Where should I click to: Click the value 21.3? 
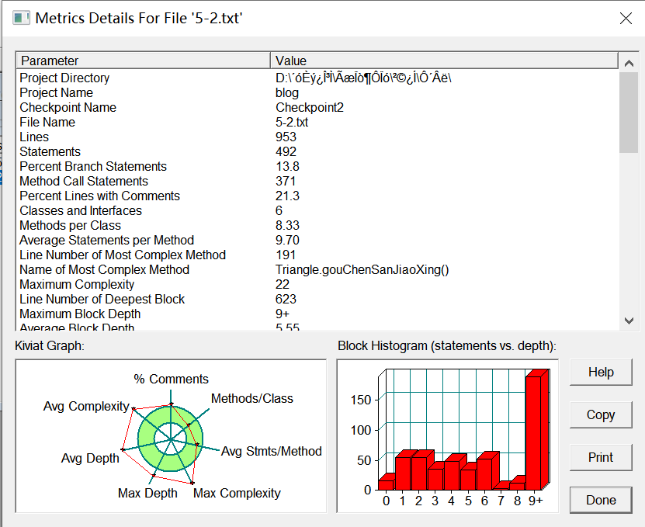pos(287,196)
